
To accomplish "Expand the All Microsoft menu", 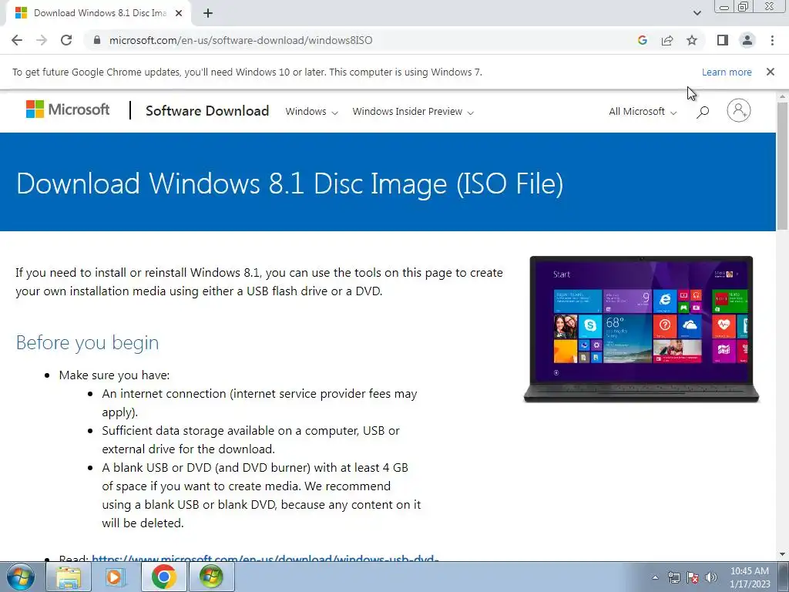I will (643, 112).
